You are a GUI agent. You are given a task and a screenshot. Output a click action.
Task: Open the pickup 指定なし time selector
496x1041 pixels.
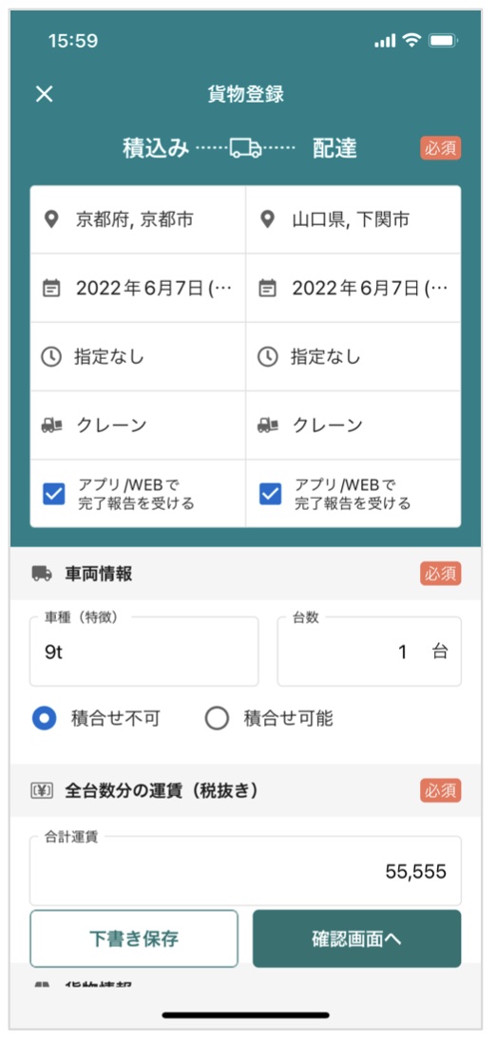(138, 356)
